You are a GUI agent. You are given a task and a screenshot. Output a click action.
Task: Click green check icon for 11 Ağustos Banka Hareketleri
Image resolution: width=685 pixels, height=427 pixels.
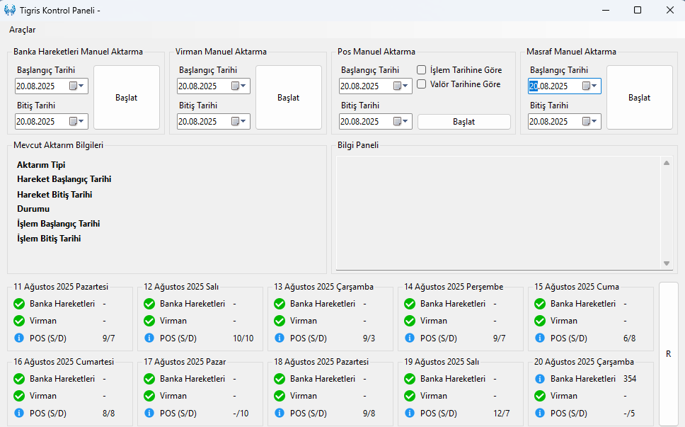point(19,304)
